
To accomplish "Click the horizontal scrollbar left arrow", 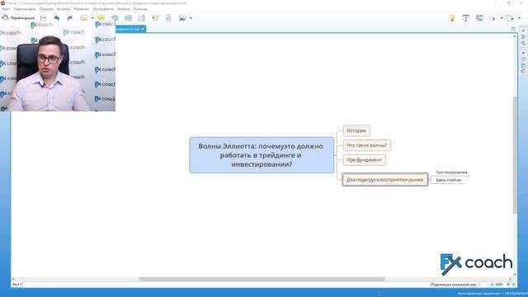I will tap(13, 279).
